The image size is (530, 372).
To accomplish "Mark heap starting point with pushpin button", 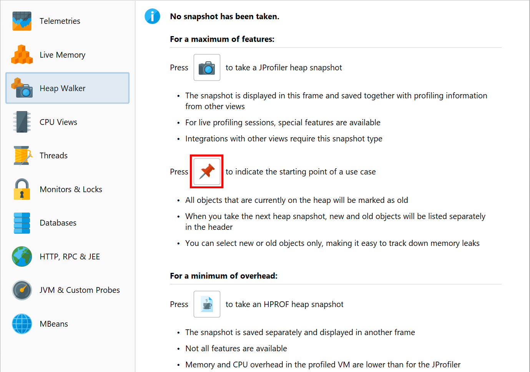I will point(207,172).
